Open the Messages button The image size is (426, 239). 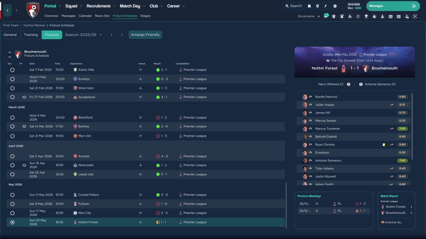(393, 6)
